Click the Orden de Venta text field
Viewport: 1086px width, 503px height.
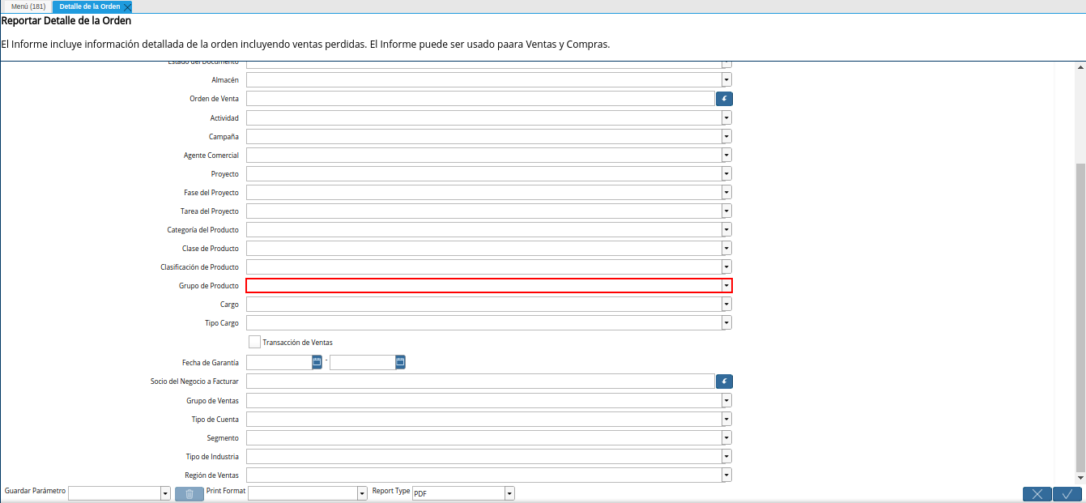click(x=479, y=99)
